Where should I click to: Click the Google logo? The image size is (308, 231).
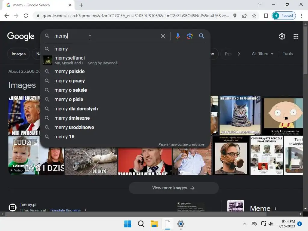[21, 36]
